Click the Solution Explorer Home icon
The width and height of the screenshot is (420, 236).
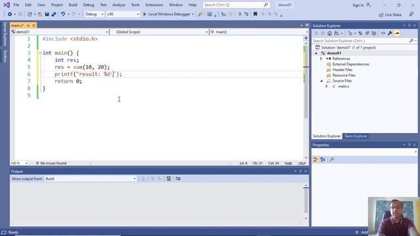(329, 33)
